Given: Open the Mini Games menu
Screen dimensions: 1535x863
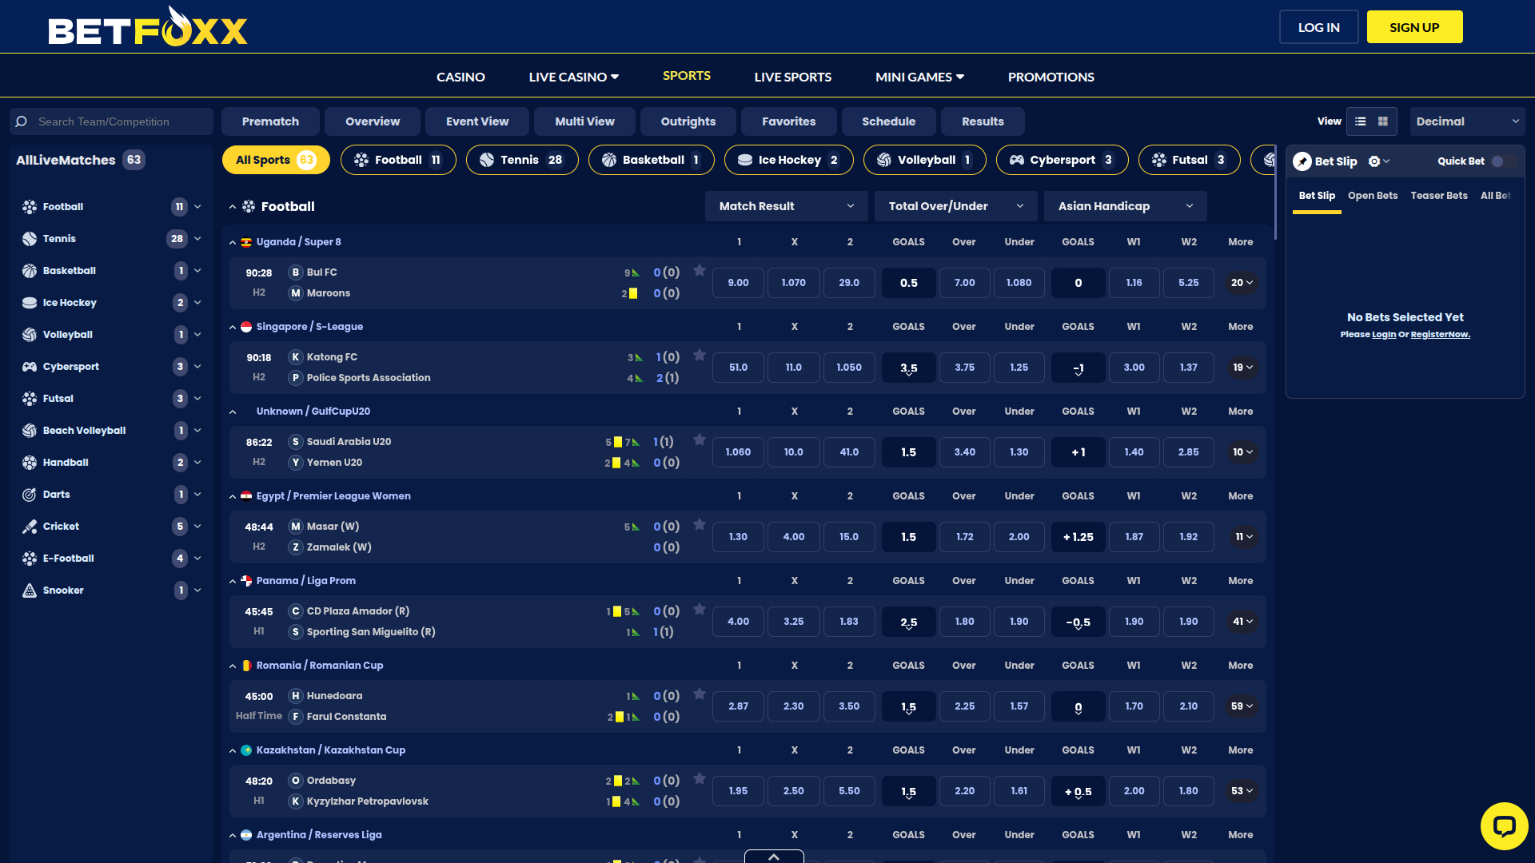Looking at the screenshot, I should coord(919,77).
